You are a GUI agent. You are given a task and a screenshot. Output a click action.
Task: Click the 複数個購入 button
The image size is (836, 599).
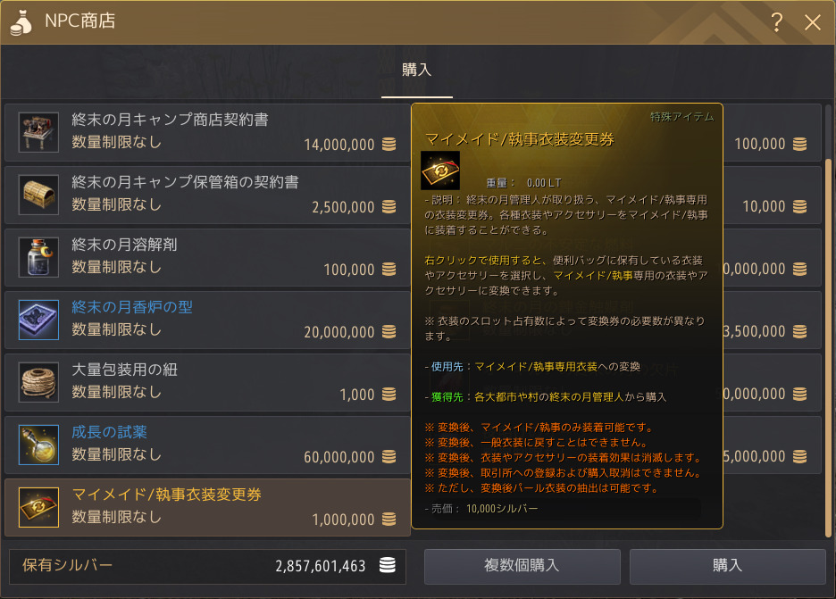point(522,566)
